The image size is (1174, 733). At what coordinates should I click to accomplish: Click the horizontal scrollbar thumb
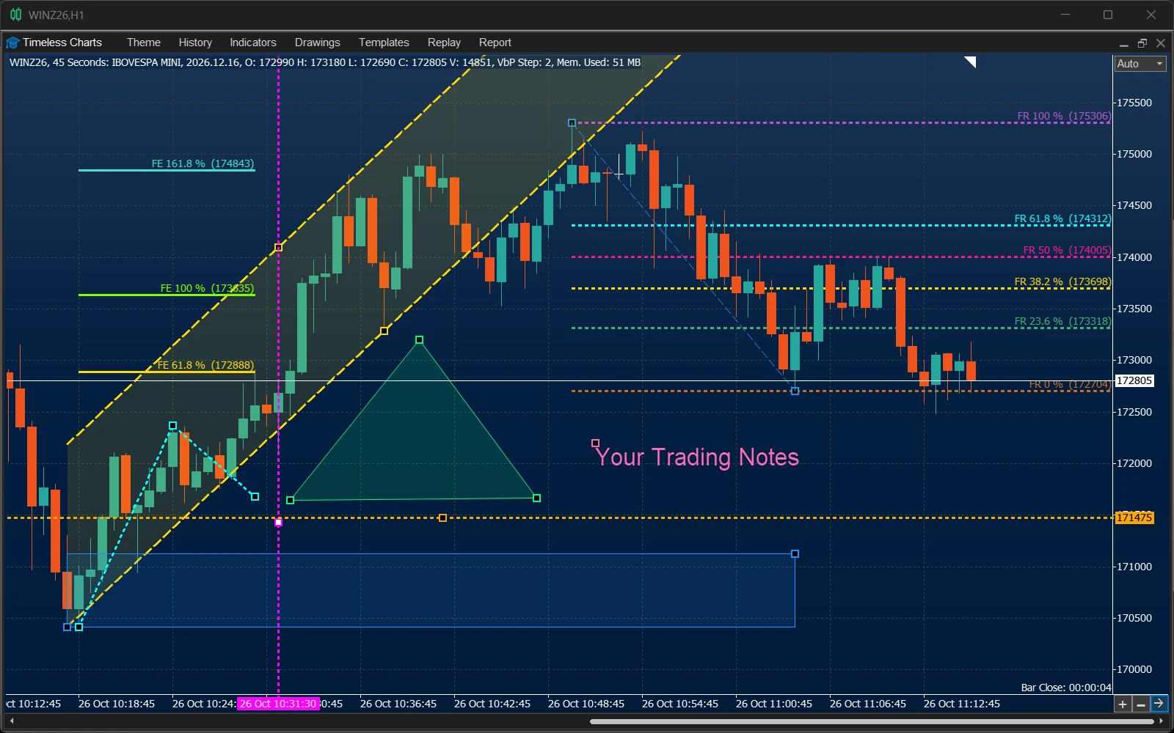(871, 721)
